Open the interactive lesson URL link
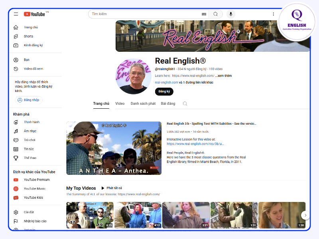The image size is (319, 239). click(x=195, y=144)
